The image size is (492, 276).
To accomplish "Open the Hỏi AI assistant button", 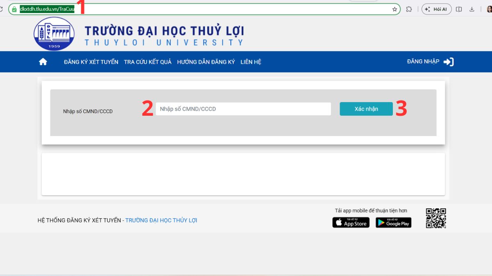I will tap(437, 9).
